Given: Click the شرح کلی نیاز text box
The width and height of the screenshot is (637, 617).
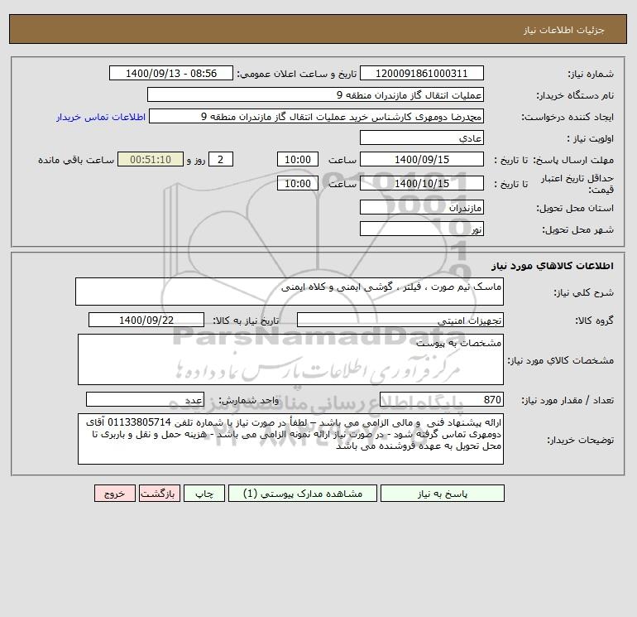Looking at the screenshot, I should click(x=290, y=292).
